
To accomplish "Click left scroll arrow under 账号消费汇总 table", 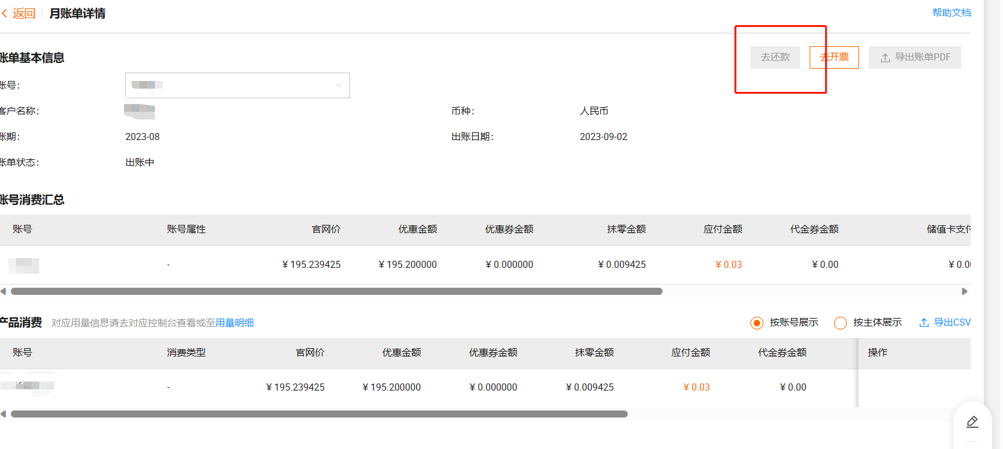I will [x=3, y=291].
